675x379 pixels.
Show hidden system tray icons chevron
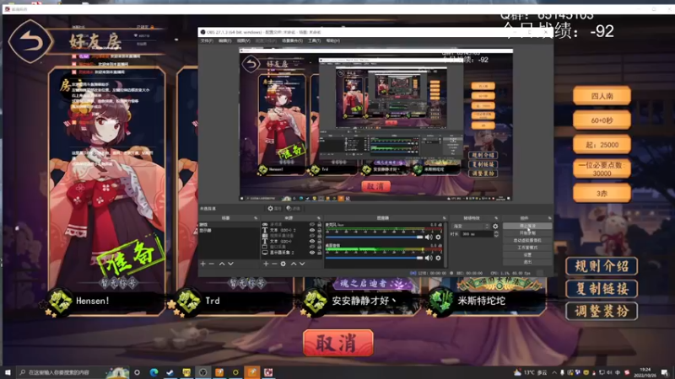tap(554, 372)
